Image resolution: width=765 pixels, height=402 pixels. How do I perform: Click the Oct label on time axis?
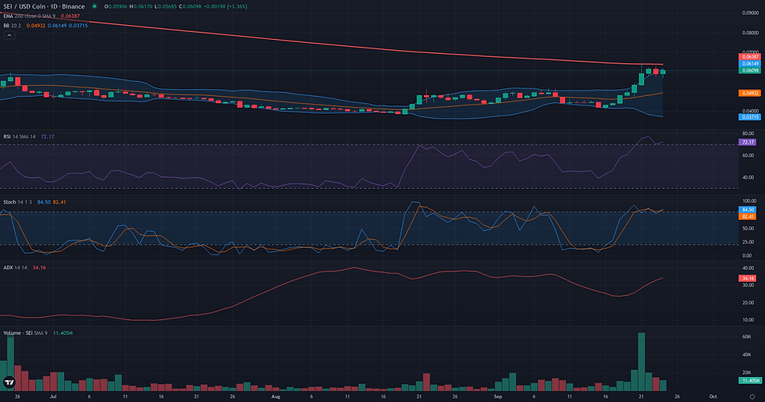[713, 397]
